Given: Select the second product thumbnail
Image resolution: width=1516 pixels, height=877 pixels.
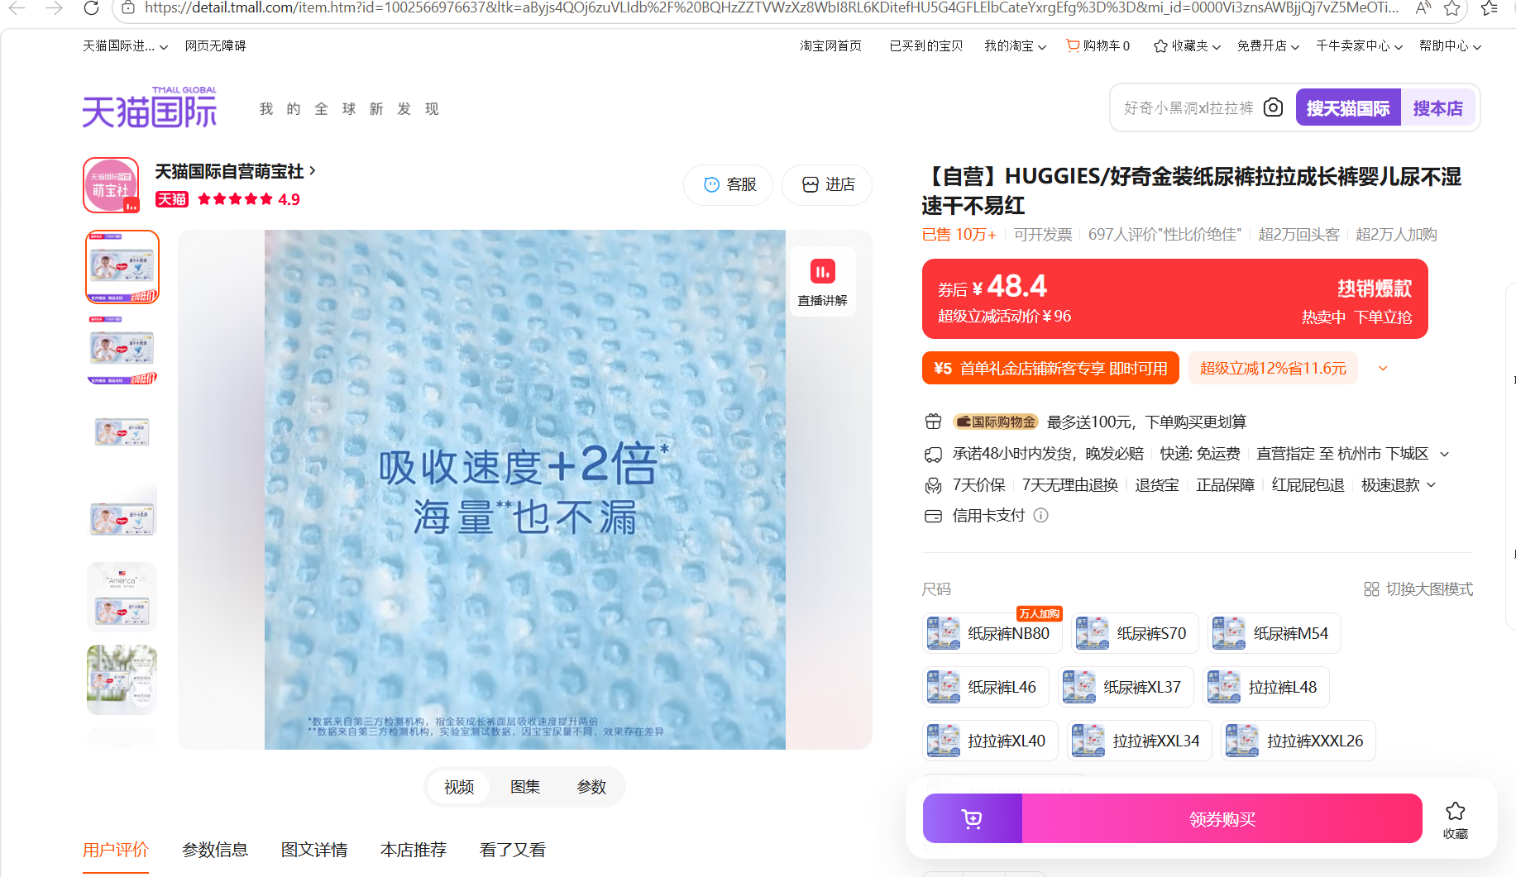Looking at the screenshot, I should click(x=122, y=350).
